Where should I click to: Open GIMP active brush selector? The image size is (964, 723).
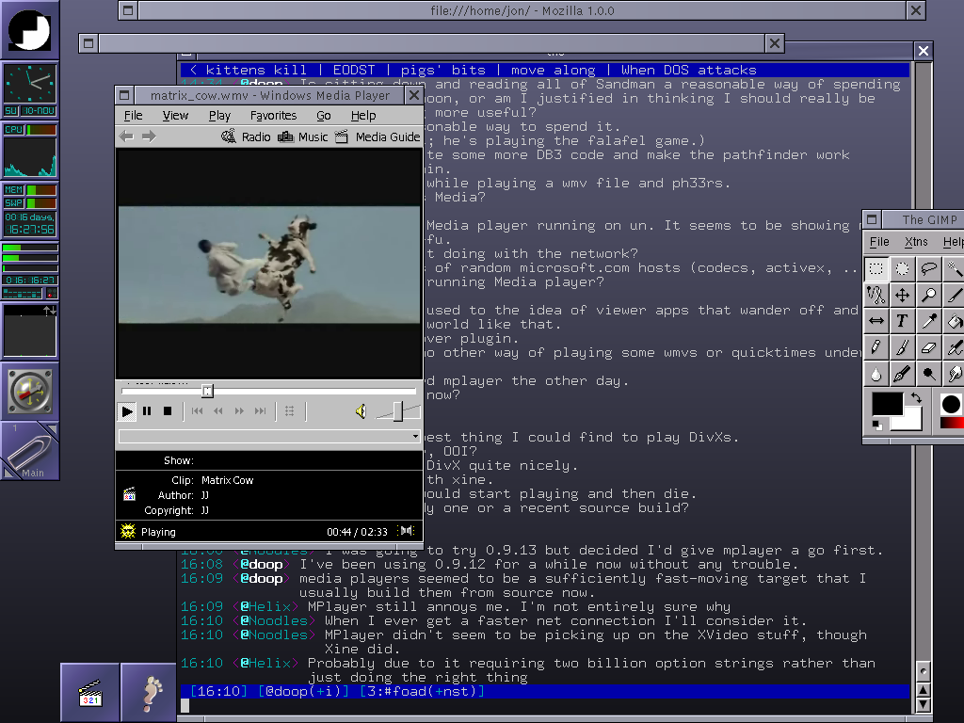tap(951, 404)
